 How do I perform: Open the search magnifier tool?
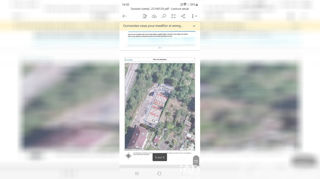click(164, 16)
